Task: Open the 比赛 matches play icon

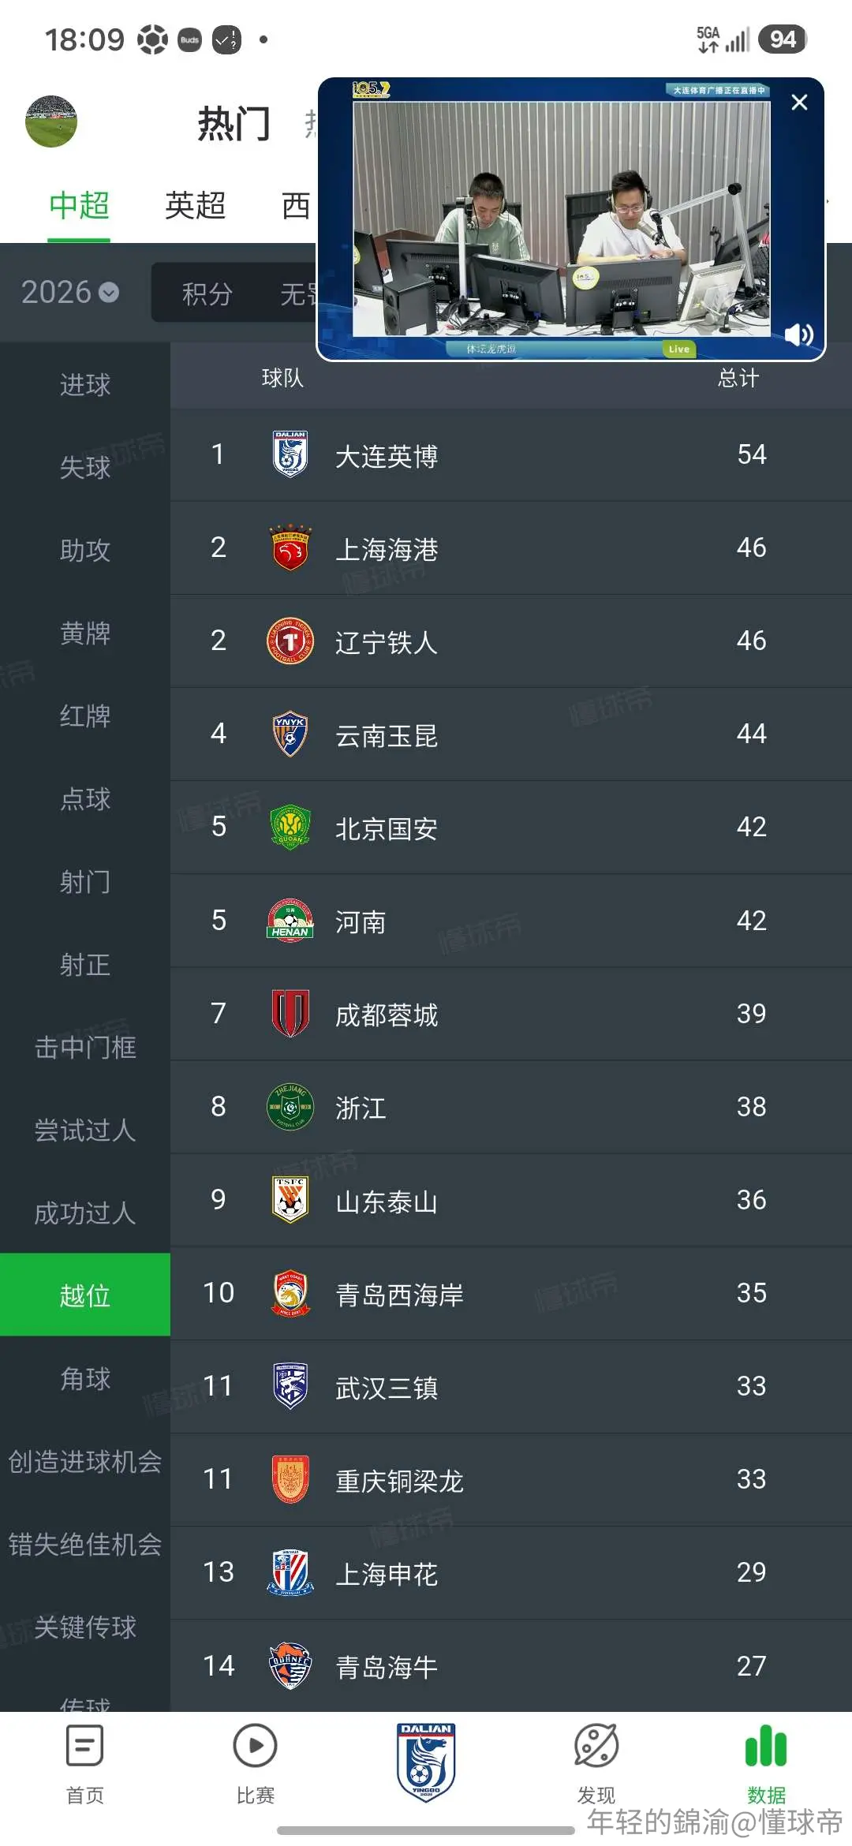Action: (x=255, y=1747)
